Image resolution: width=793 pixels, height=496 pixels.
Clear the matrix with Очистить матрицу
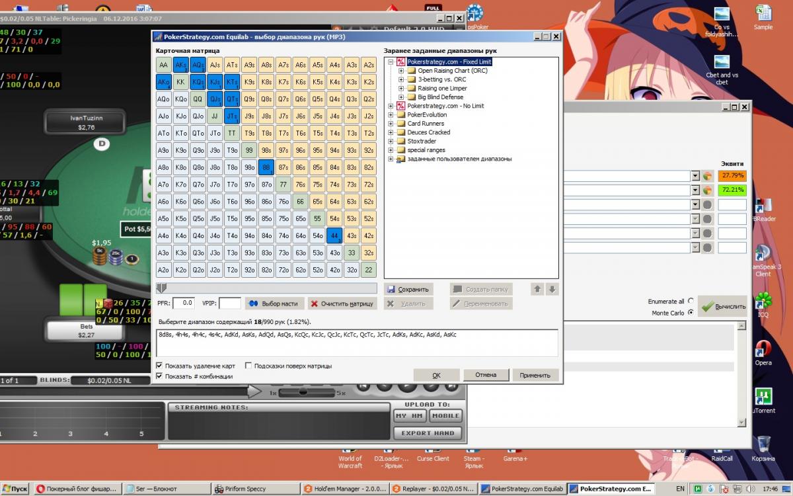tap(342, 304)
